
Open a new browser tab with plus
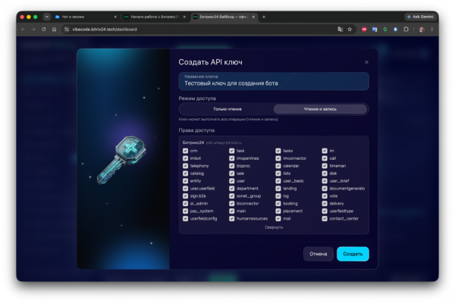(263, 17)
